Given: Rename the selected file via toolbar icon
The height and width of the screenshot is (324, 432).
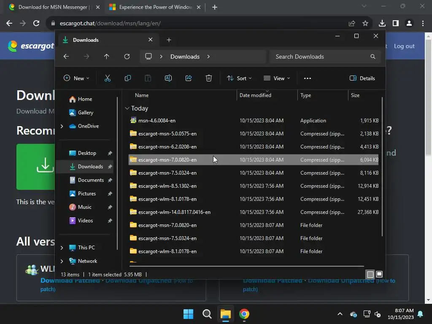Looking at the screenshot, I should pyautogui.click(x=168, y=78).
